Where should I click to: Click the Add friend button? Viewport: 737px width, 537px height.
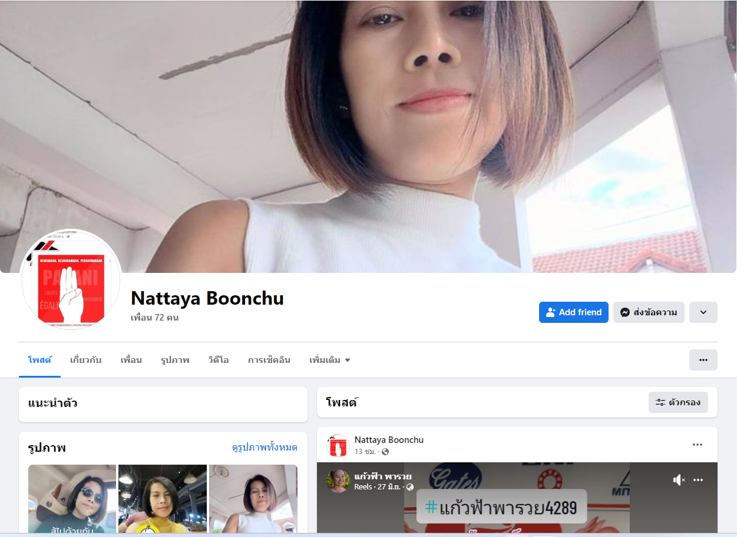573,312
